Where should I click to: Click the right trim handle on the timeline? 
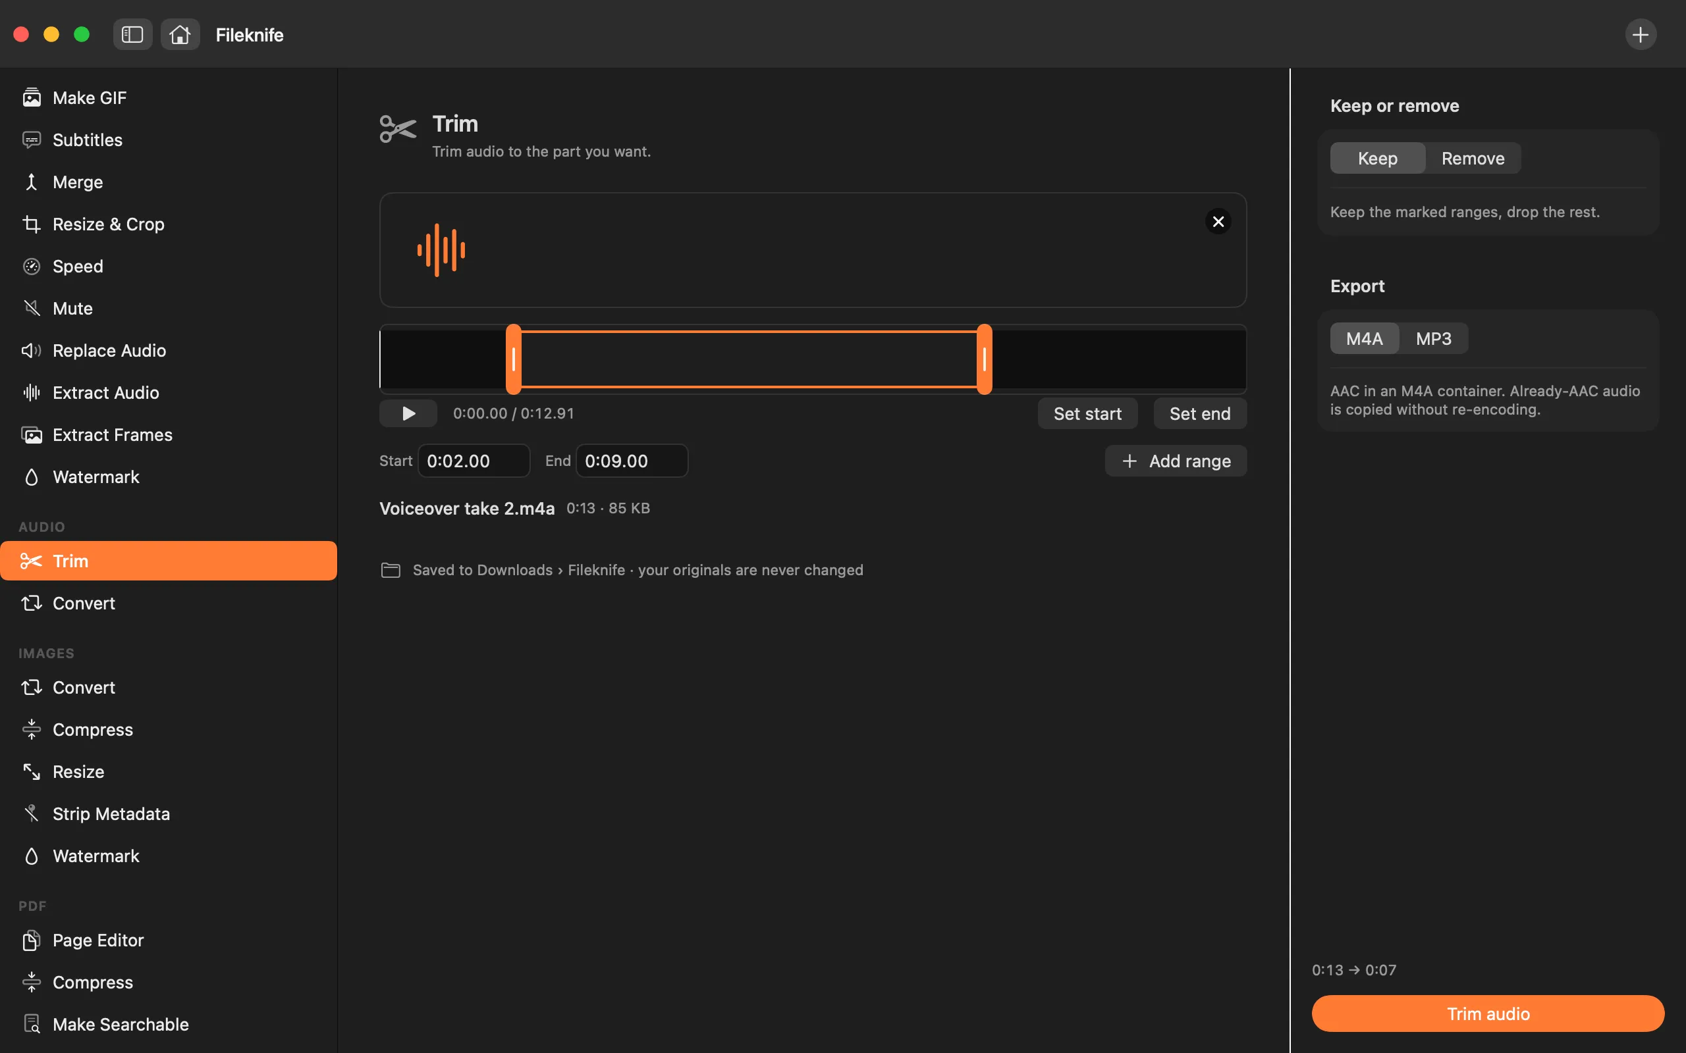pyautogui.click(x=984, y=359)
